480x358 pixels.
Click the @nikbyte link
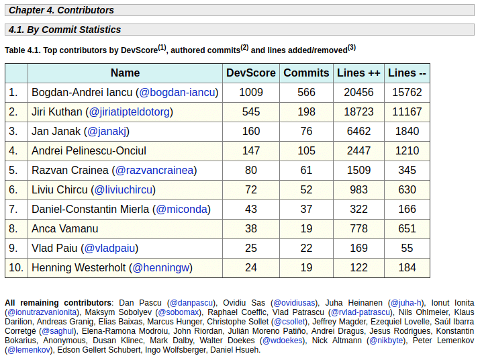click(x=385, y=341)
